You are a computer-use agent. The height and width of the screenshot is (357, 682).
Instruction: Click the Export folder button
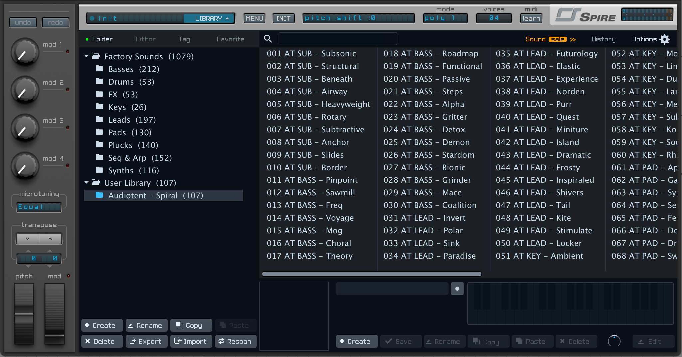146,341
